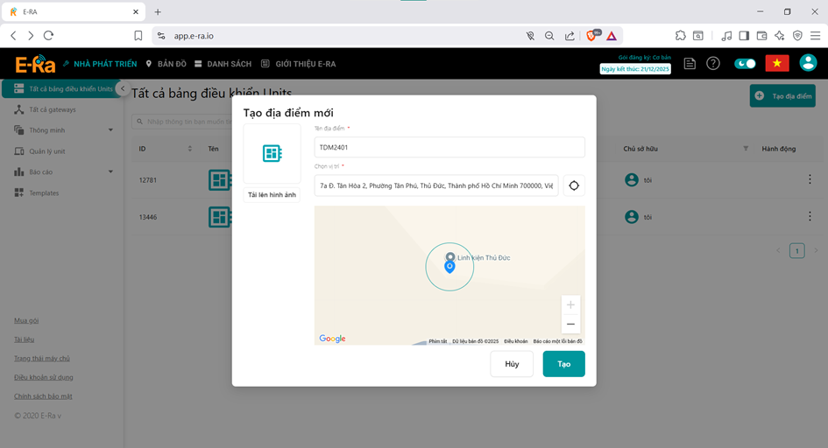Click the Vietnam flag language icon

click(776, 64)
